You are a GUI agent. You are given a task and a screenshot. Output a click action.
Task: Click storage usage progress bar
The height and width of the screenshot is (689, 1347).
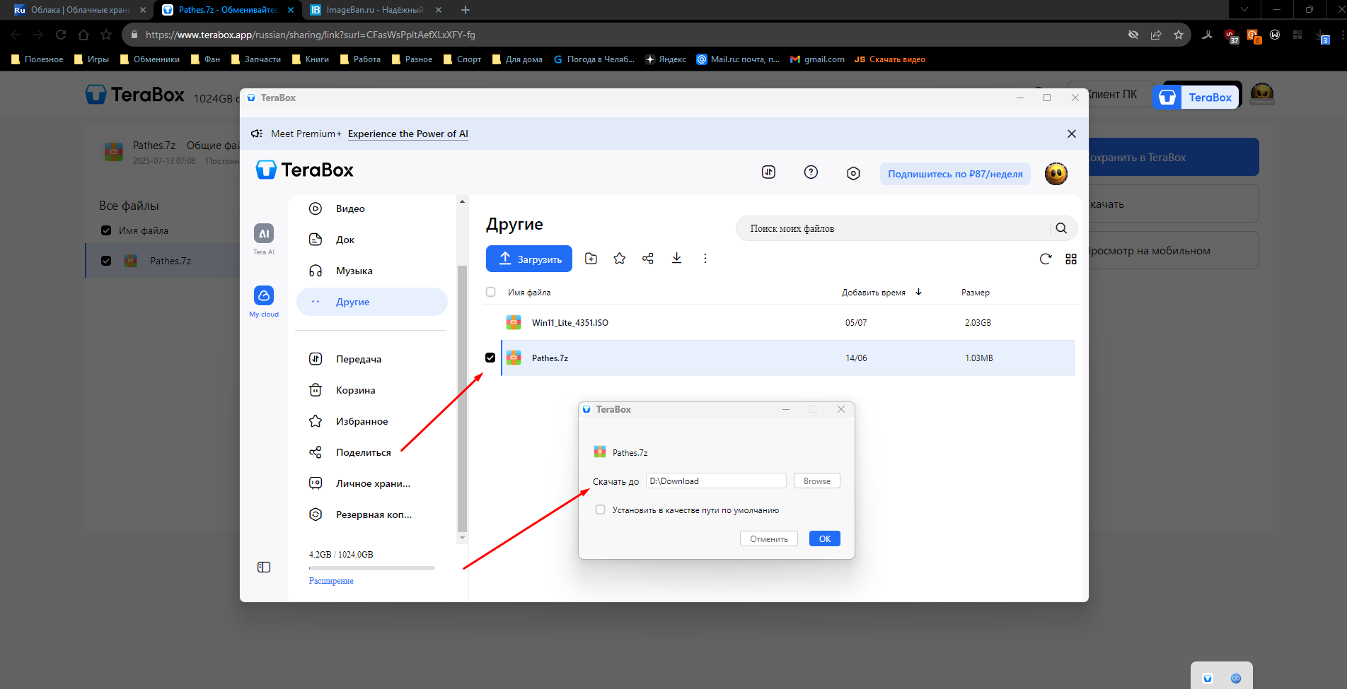[x=372, y=568]
